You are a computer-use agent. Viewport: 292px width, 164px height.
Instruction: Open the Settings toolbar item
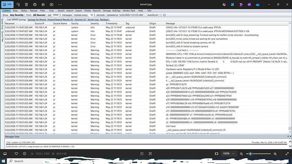[116, 11]
